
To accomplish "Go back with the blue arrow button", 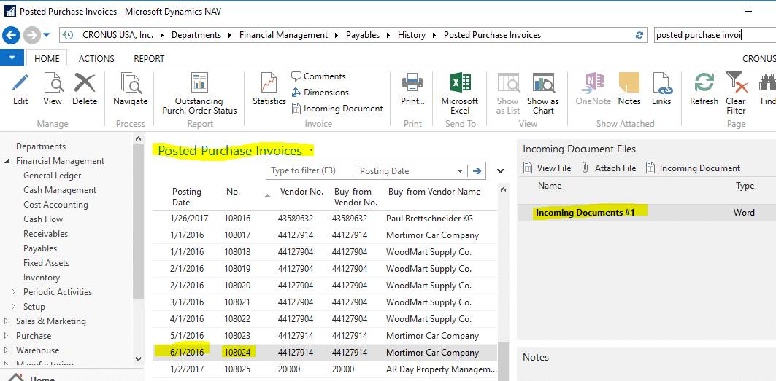I will coord(11,34).
